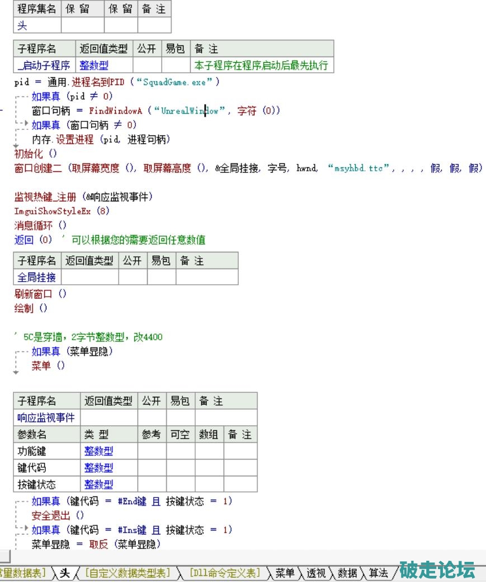Collapse the 如果真 #End键 condition block
Image resolution: width=486 pixels, height=582 pixels.
click(x=19, y=501)
